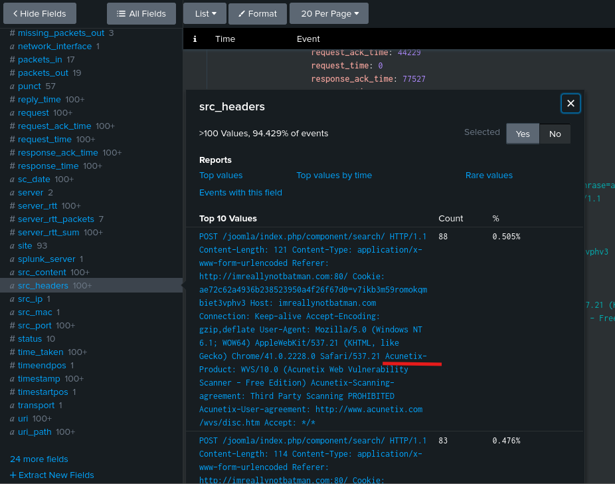Select the first POST joomla search value
This screenshot has width=615, height=484.
click(313, 329)
